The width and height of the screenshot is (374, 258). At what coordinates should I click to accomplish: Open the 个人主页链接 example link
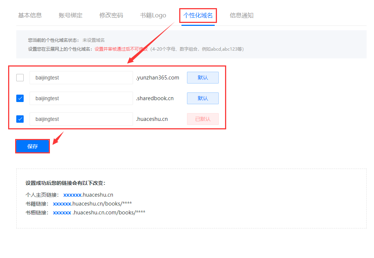coord(88,195)
